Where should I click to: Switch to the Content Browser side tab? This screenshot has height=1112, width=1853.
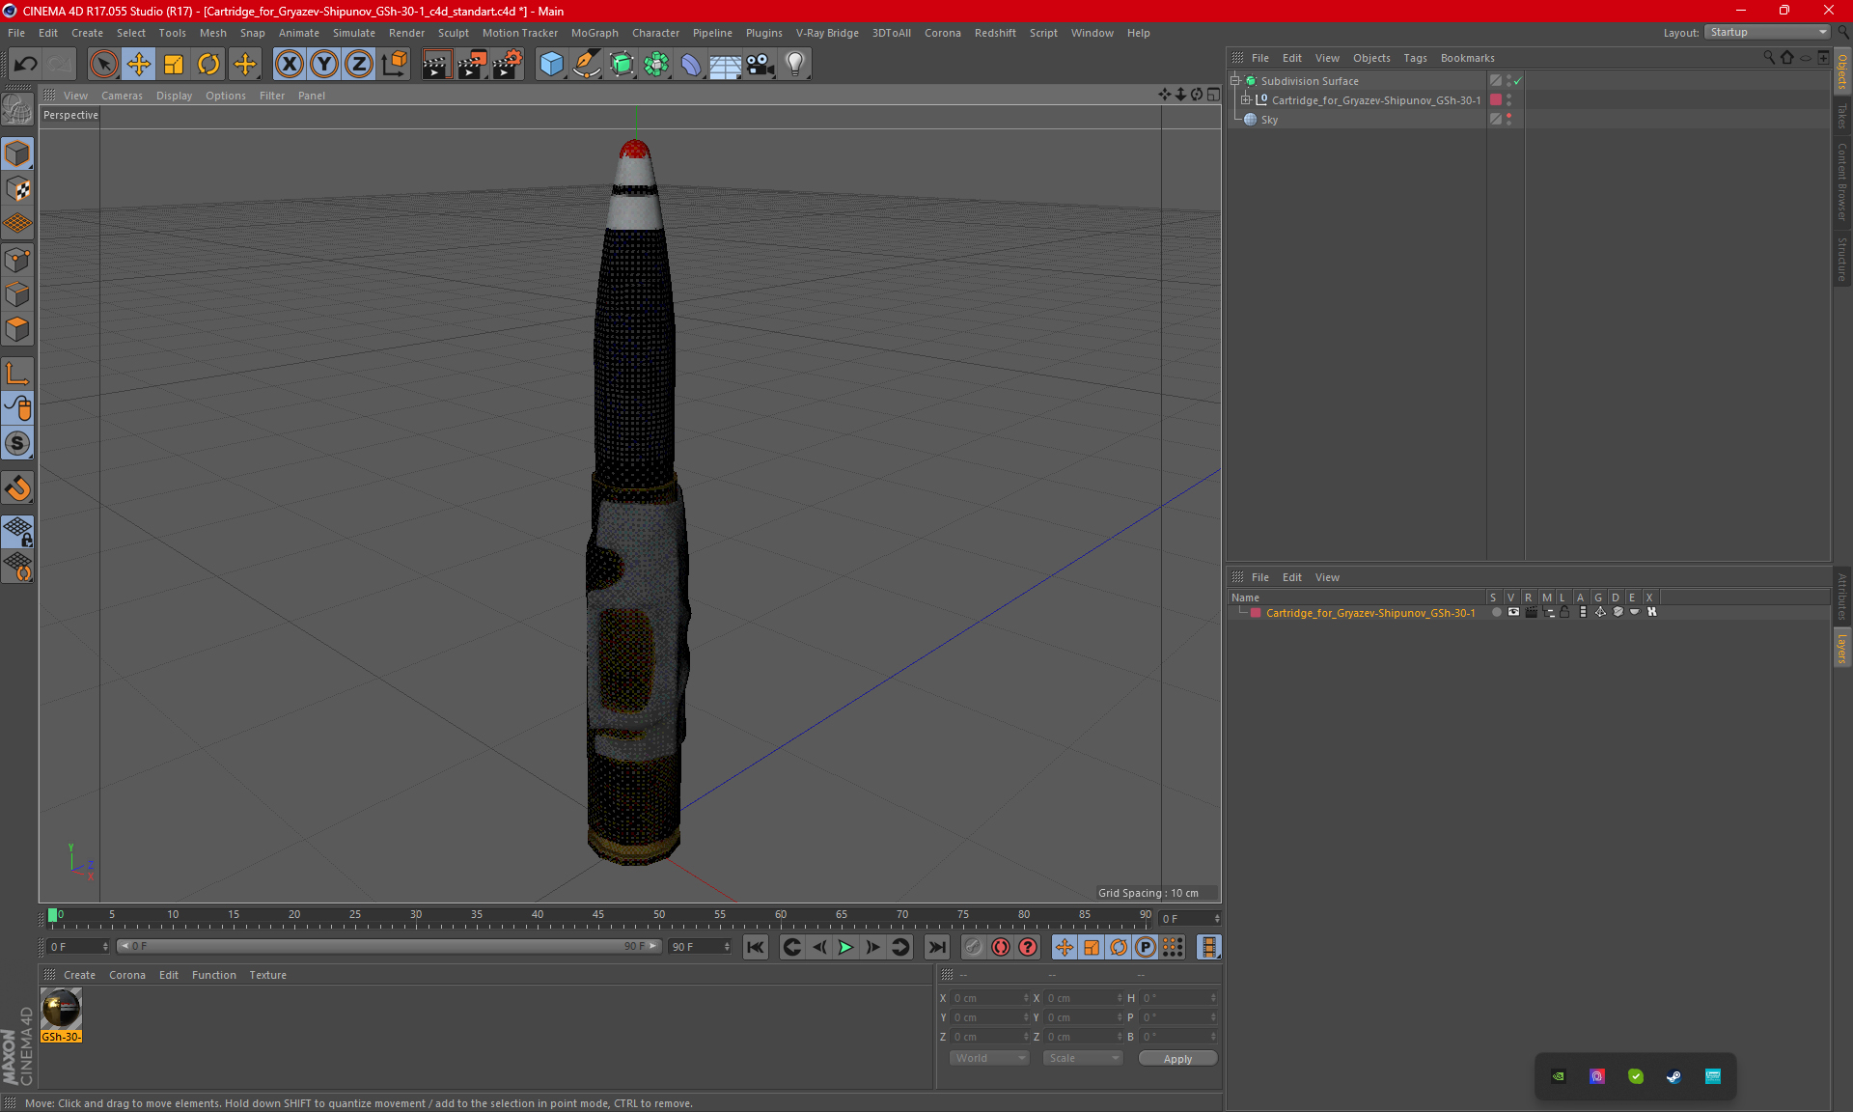(x=1841, y=181)
